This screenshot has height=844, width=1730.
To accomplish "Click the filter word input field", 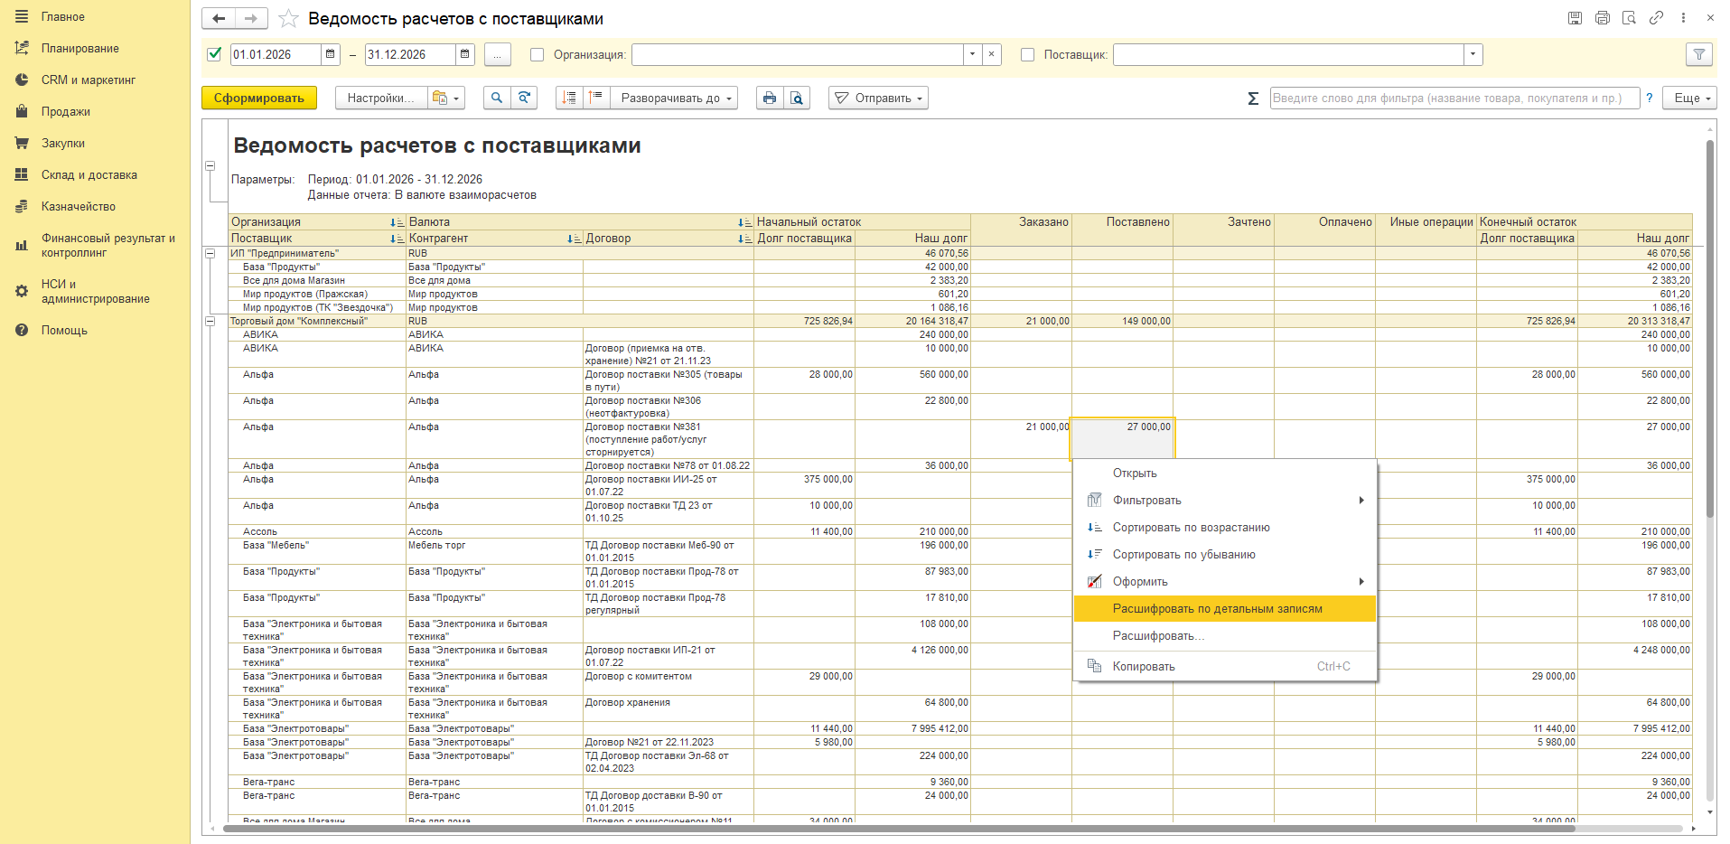I will click(x=1454, y=98).
